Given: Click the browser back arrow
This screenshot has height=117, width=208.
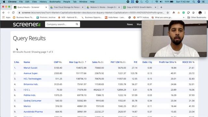Looking at the screenshot, I should coord(4,13).
